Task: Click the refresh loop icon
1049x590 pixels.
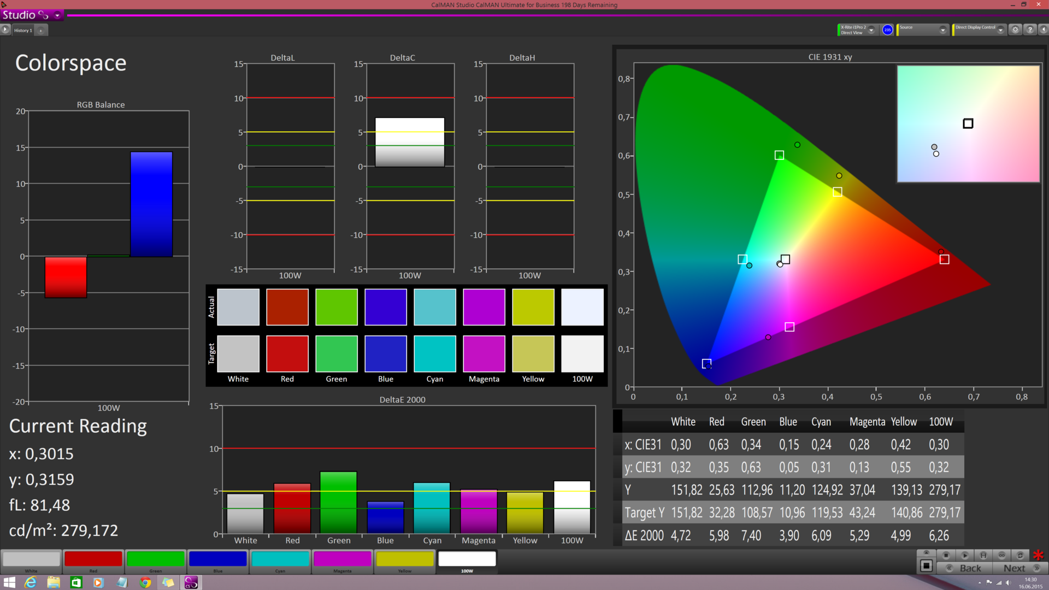Action: click(x=1019, y=555)
